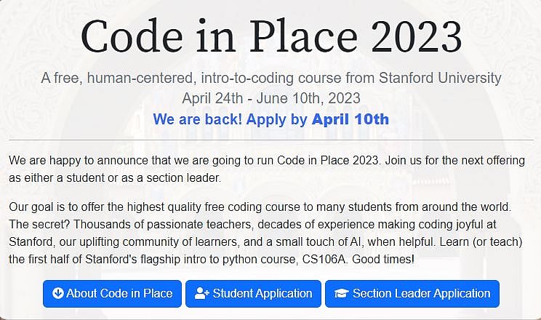
Task: Click the bold "April 10th" deadline text
Action: pyautogui.click(x=350, y=119)
